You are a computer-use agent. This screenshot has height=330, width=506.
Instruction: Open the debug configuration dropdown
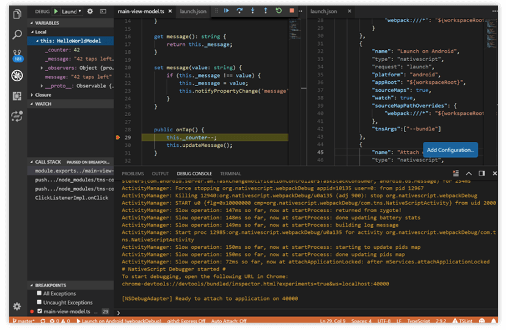pyautogui.click(x=71, y=11)
